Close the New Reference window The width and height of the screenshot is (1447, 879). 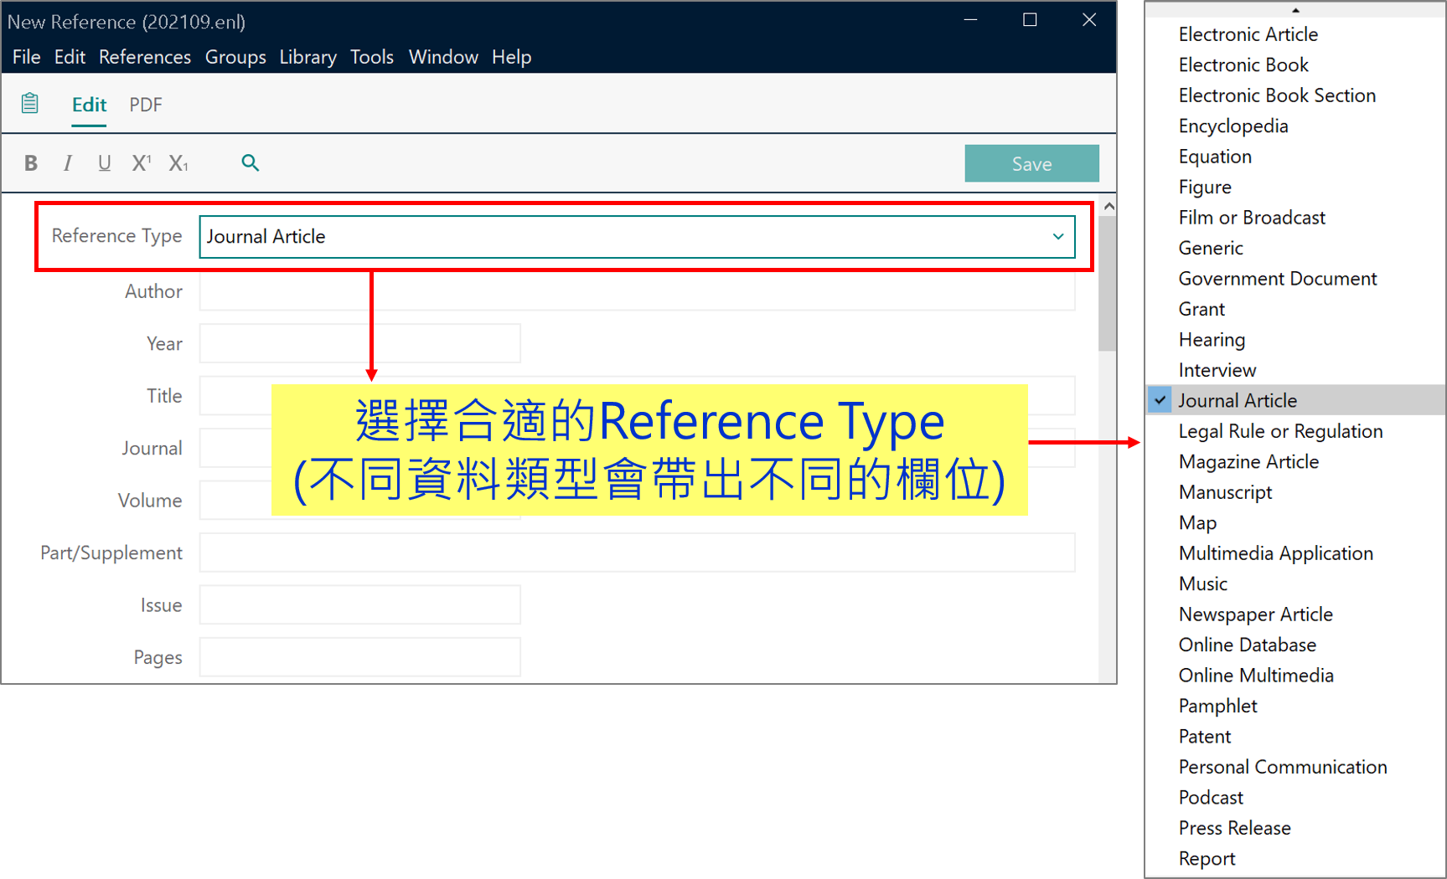click(x=1088, y=19)
